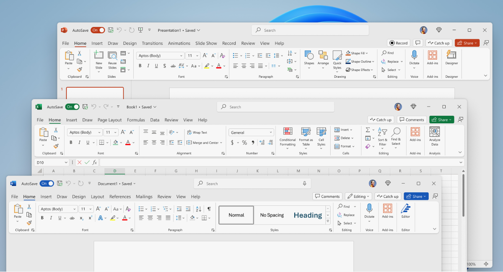Screen dimensions: 503x272
Task: Click Find & Select in Excel
Action: coord(396,137)
